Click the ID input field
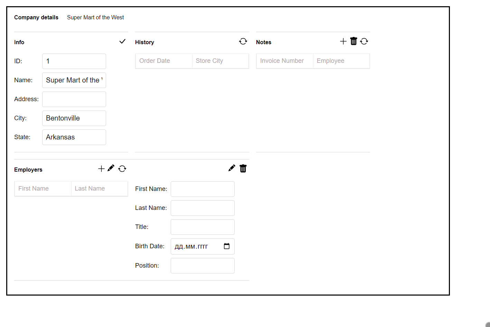Image resolution: width=490 pixels, height=327 pixels. tap(74, 61)
